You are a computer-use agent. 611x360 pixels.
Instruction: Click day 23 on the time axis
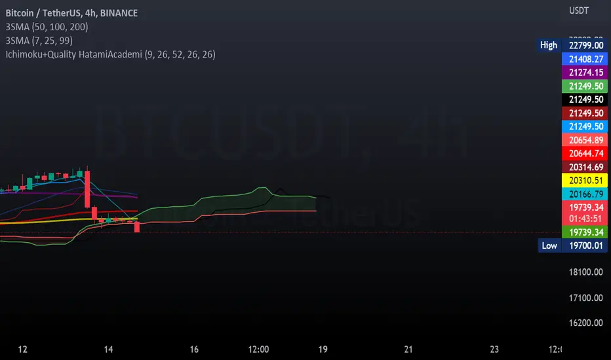pos(494,350)
